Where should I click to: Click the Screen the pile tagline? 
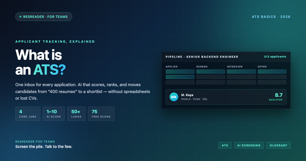(44, 147)
